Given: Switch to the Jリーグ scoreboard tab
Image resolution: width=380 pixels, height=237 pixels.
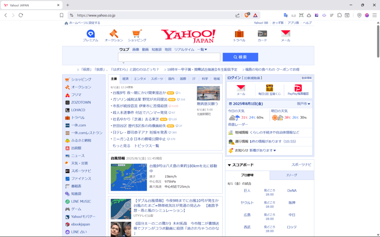Looking at the screenshot, I should pos(292,175).
